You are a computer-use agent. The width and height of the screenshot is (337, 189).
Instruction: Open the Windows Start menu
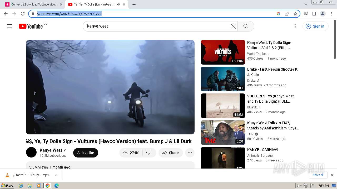(7, 186)
